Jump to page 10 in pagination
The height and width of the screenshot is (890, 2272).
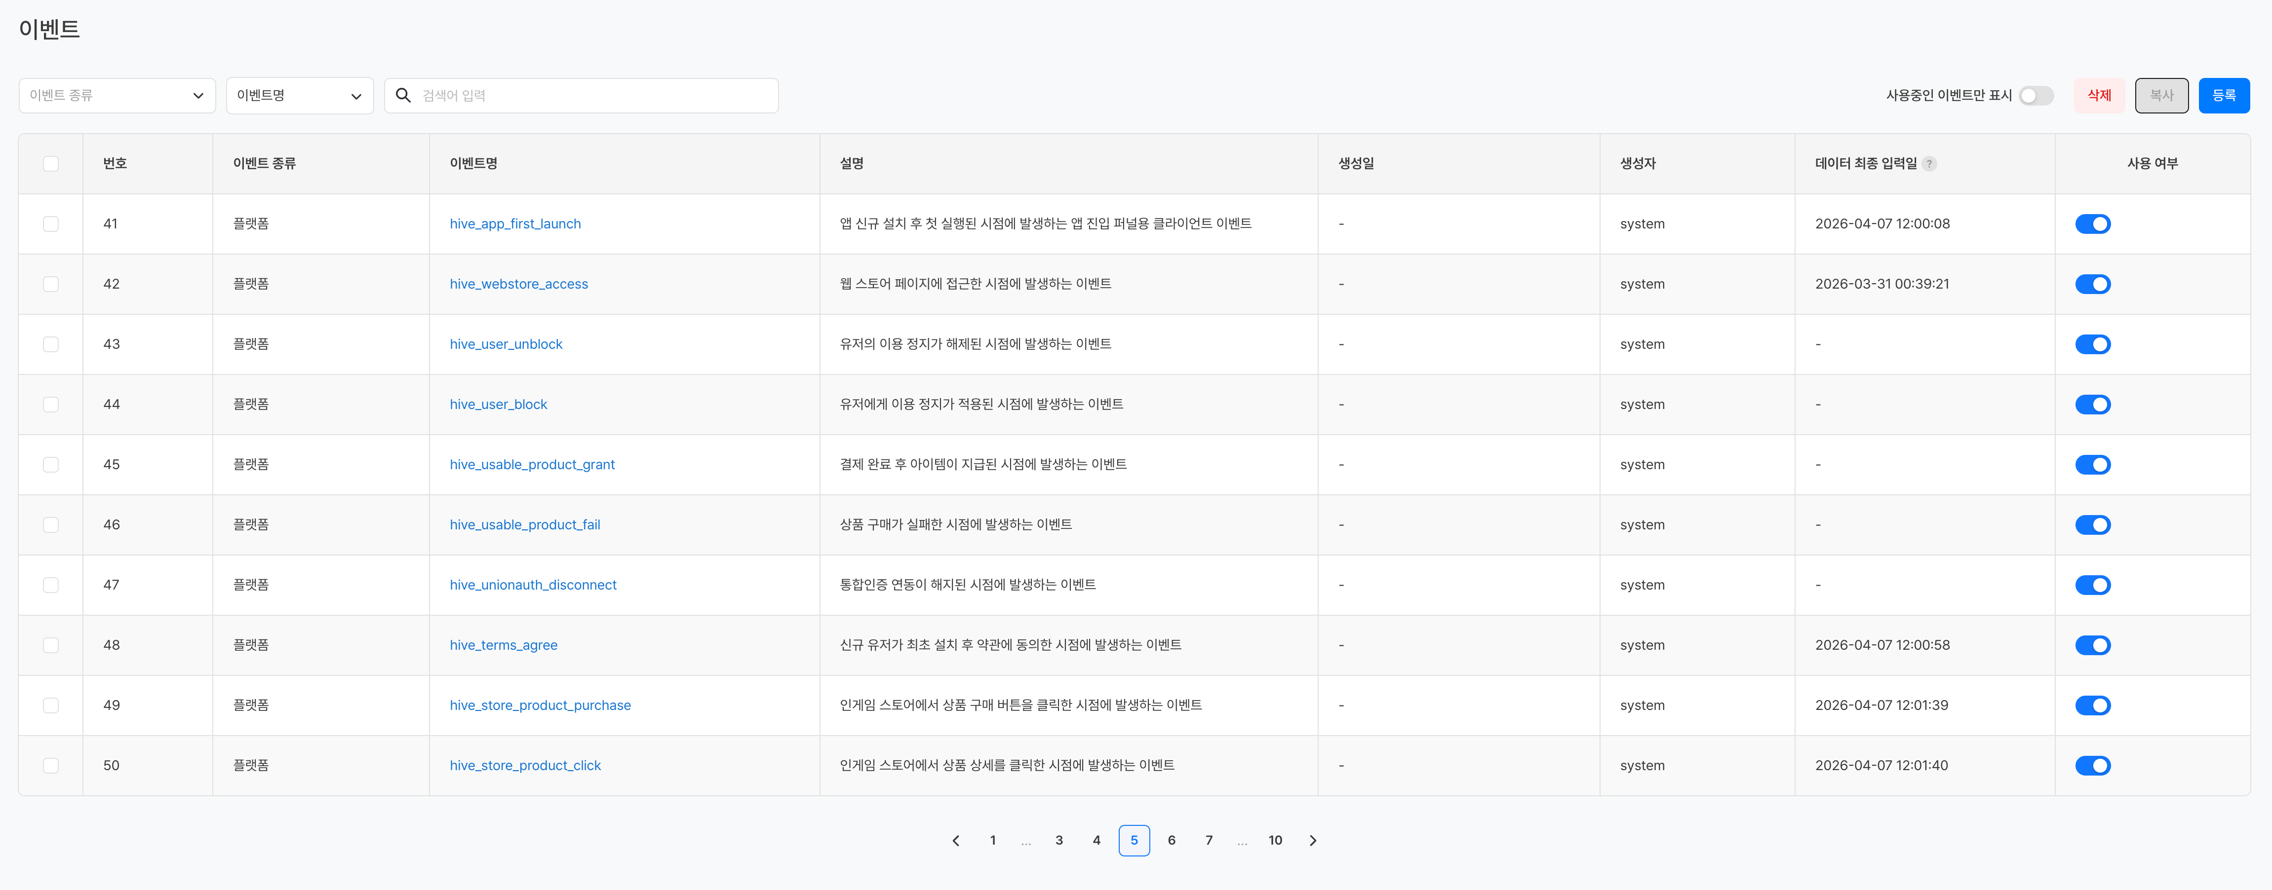(x=1274, y=841)
